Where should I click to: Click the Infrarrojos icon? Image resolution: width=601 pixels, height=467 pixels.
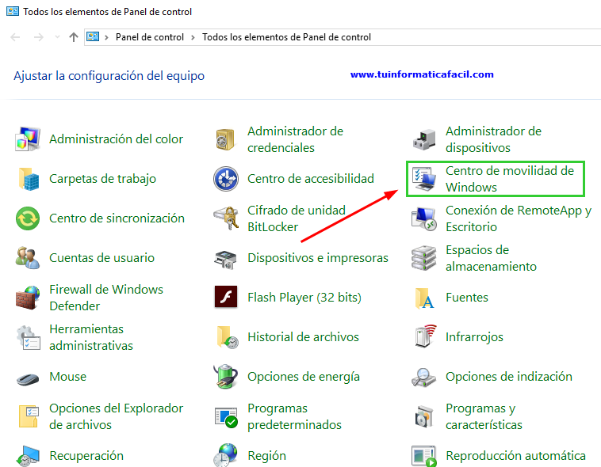pos(426,336)
